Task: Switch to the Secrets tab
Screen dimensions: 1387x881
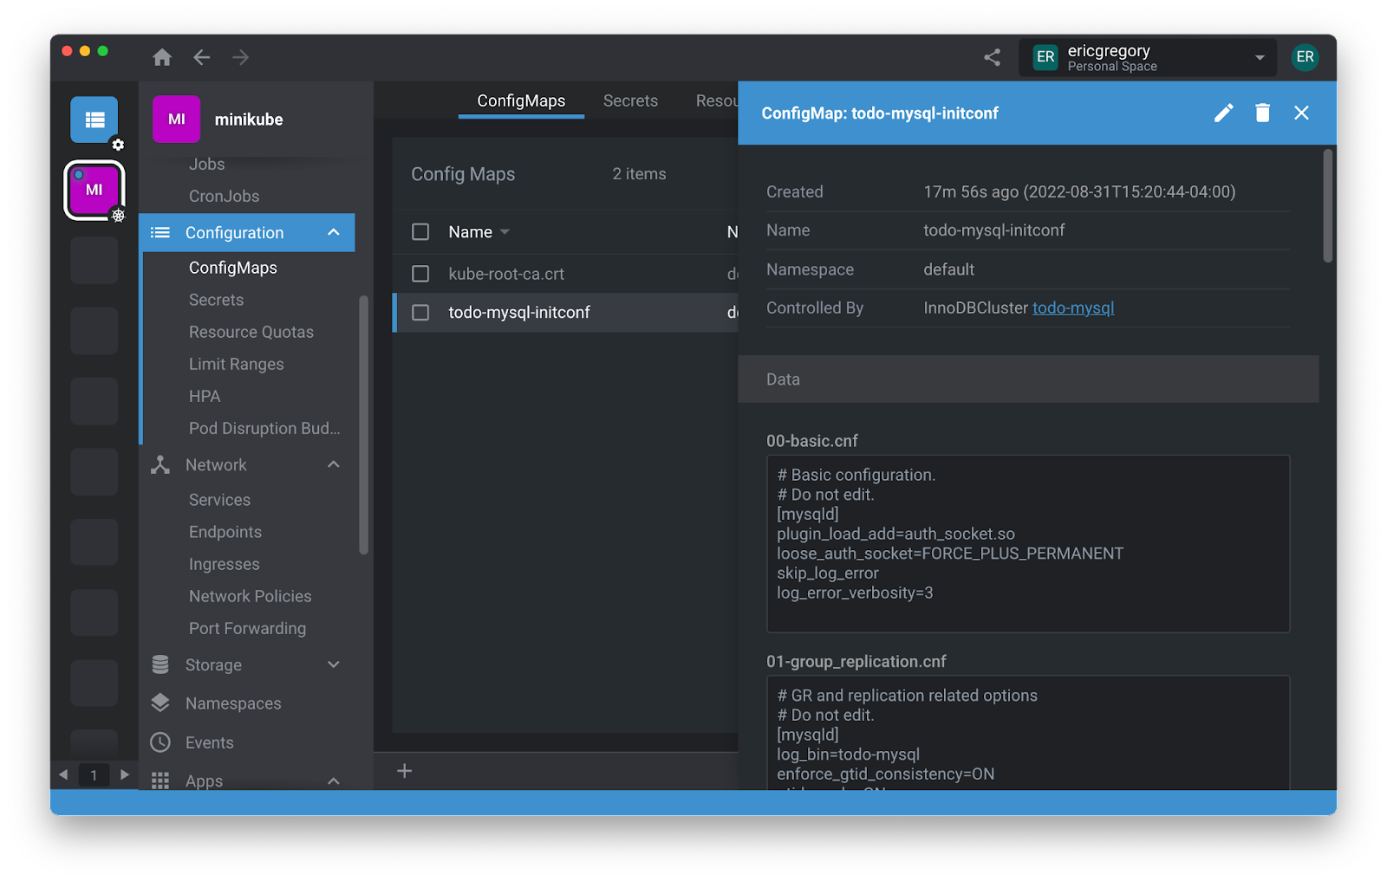Action: coord(630,100)
